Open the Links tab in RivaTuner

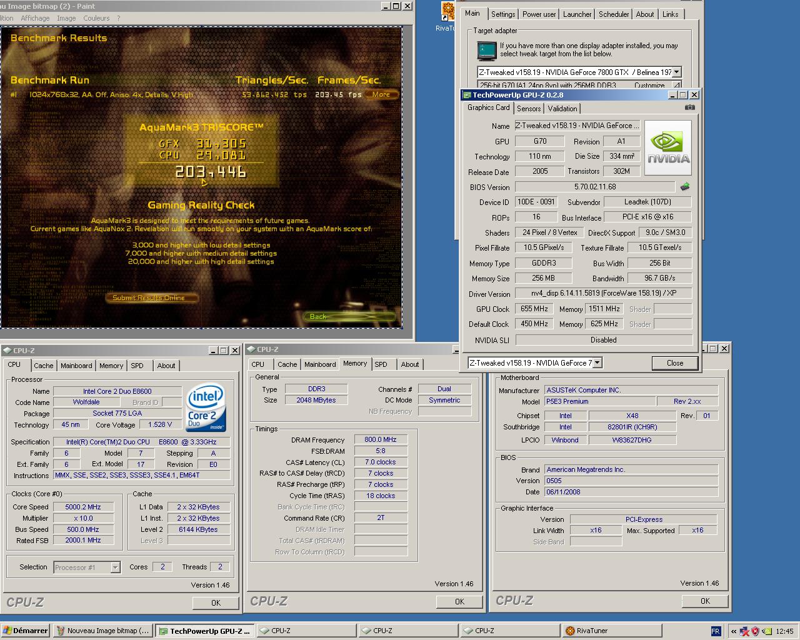pyautogui.click(x=671, y=14)
